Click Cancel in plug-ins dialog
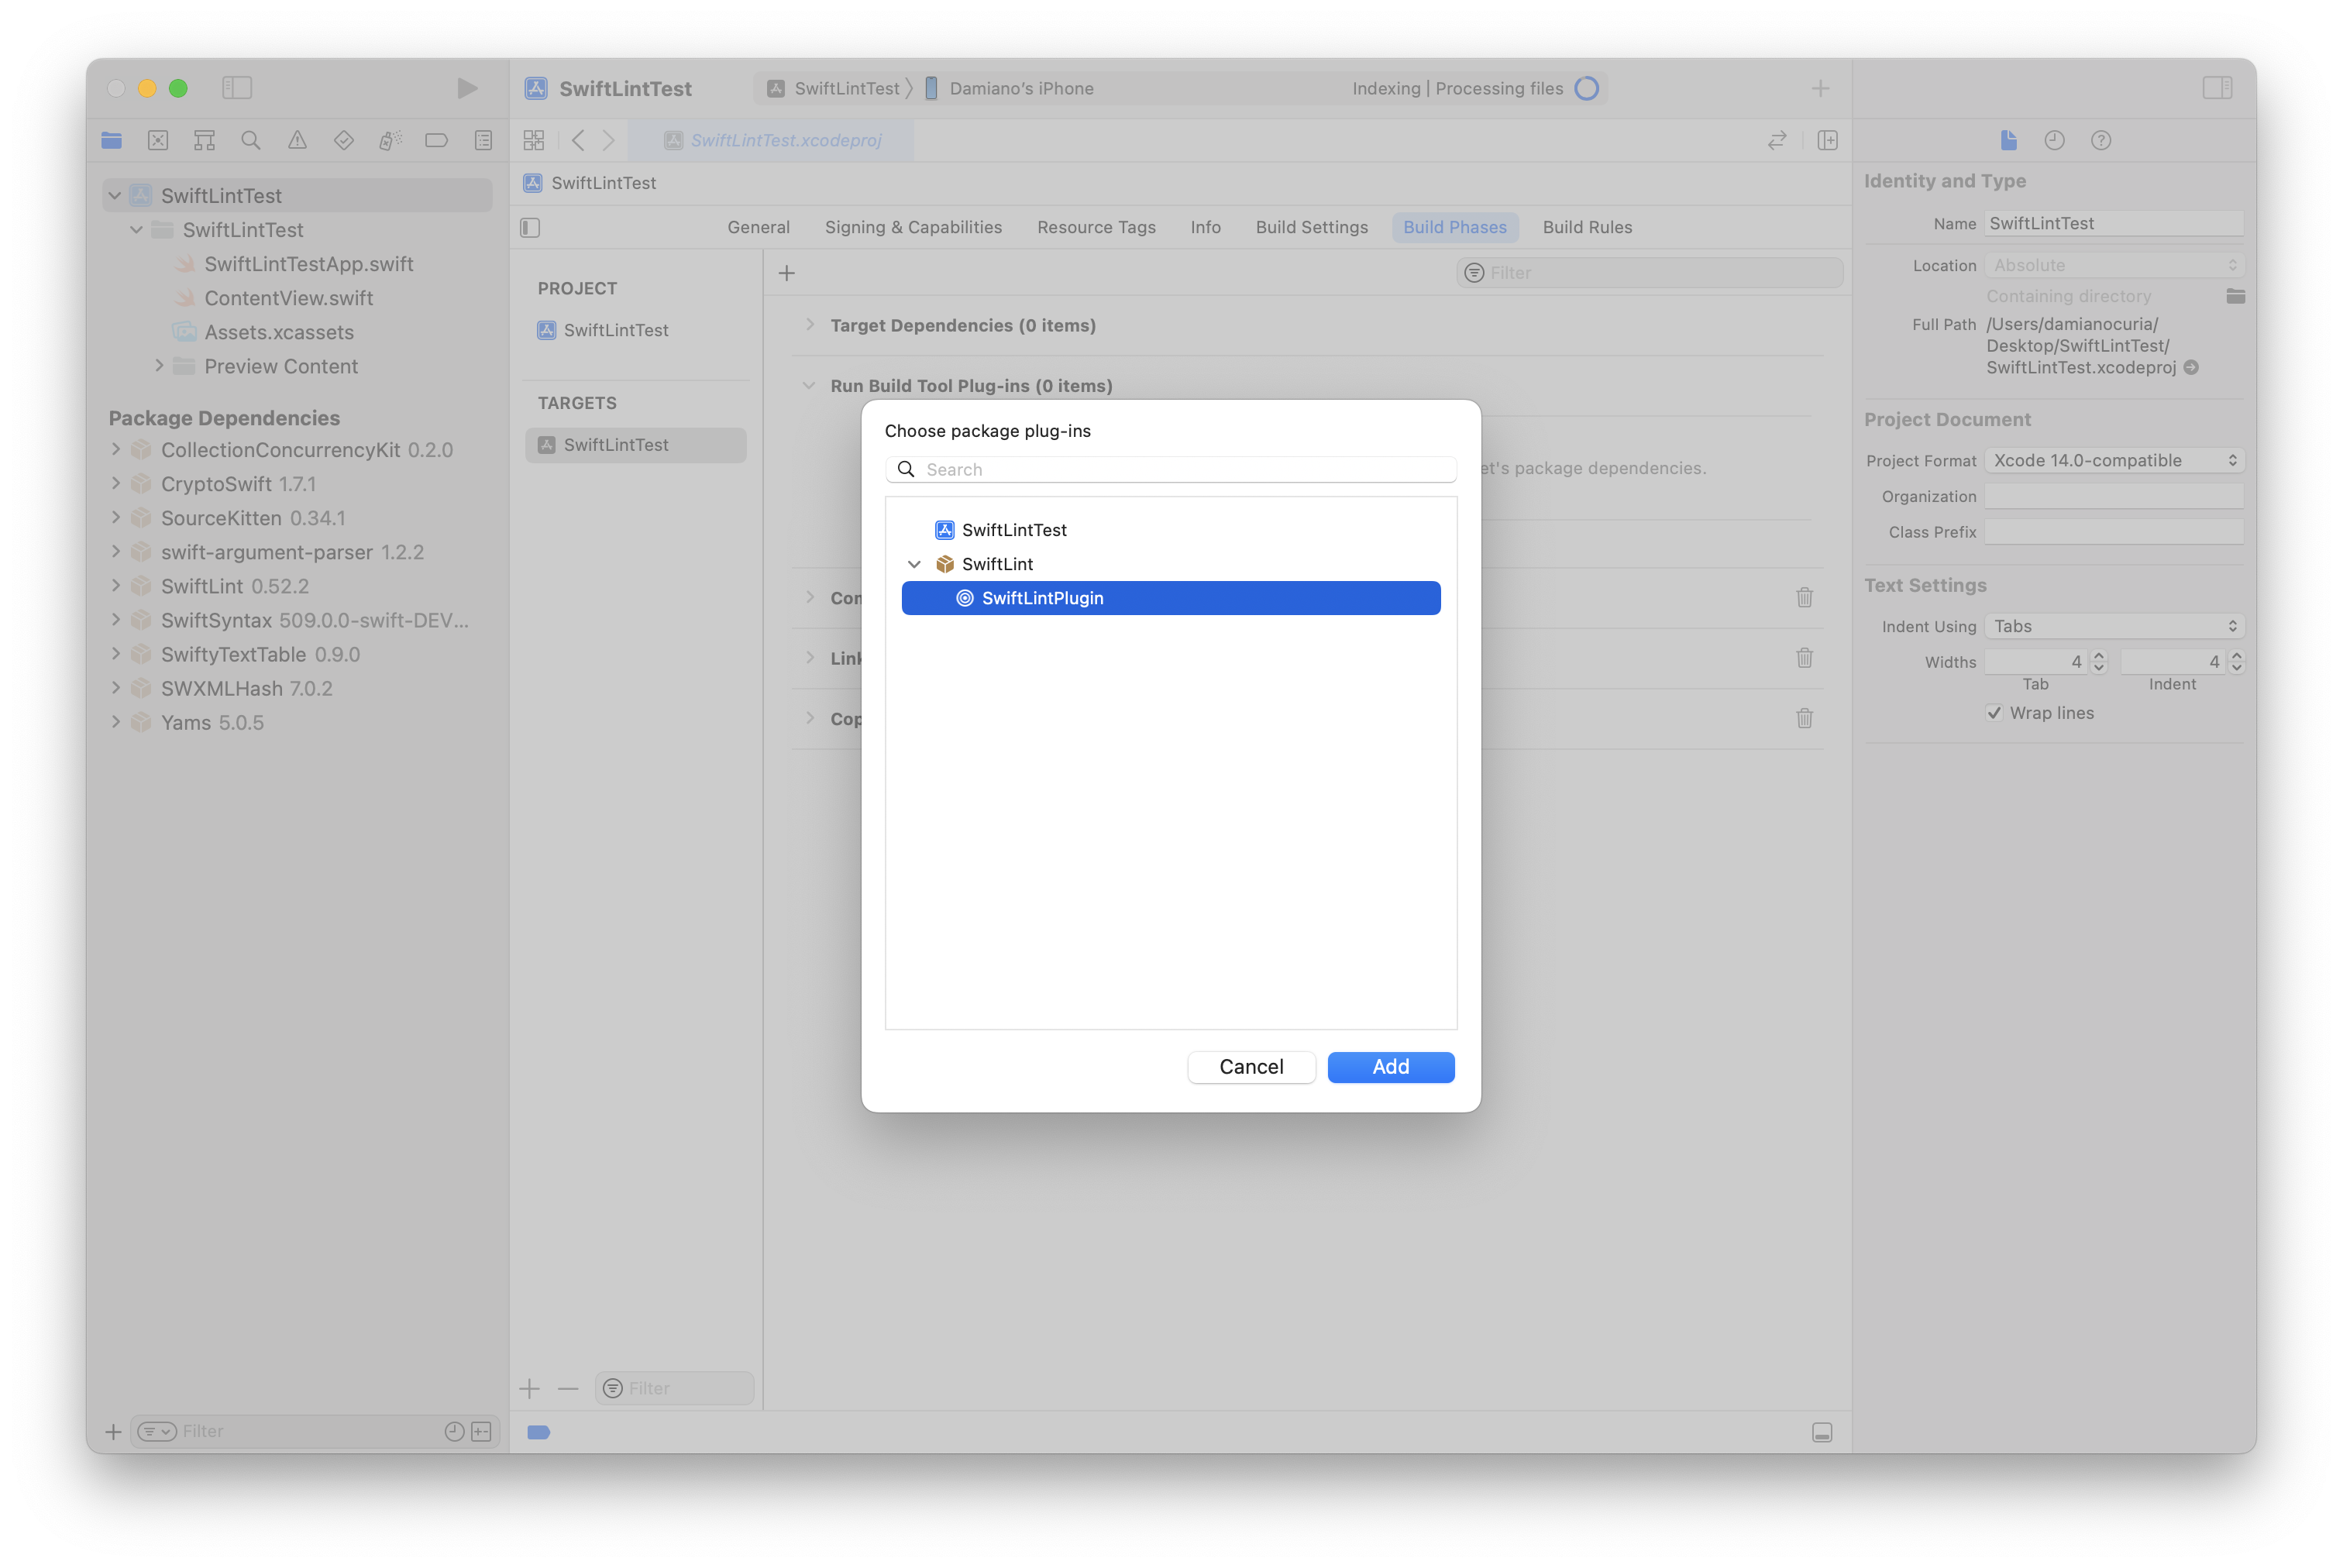Image resolution: width=2343 pixels, height=1568 pixels. tap(1251, 1067)
